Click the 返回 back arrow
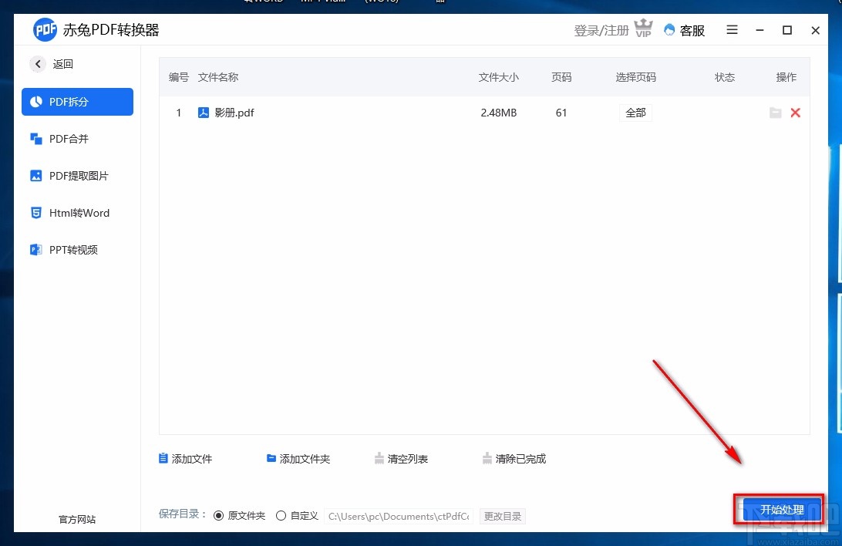Image resolution: width=842 pixels, height=546 pixels. 38,64
